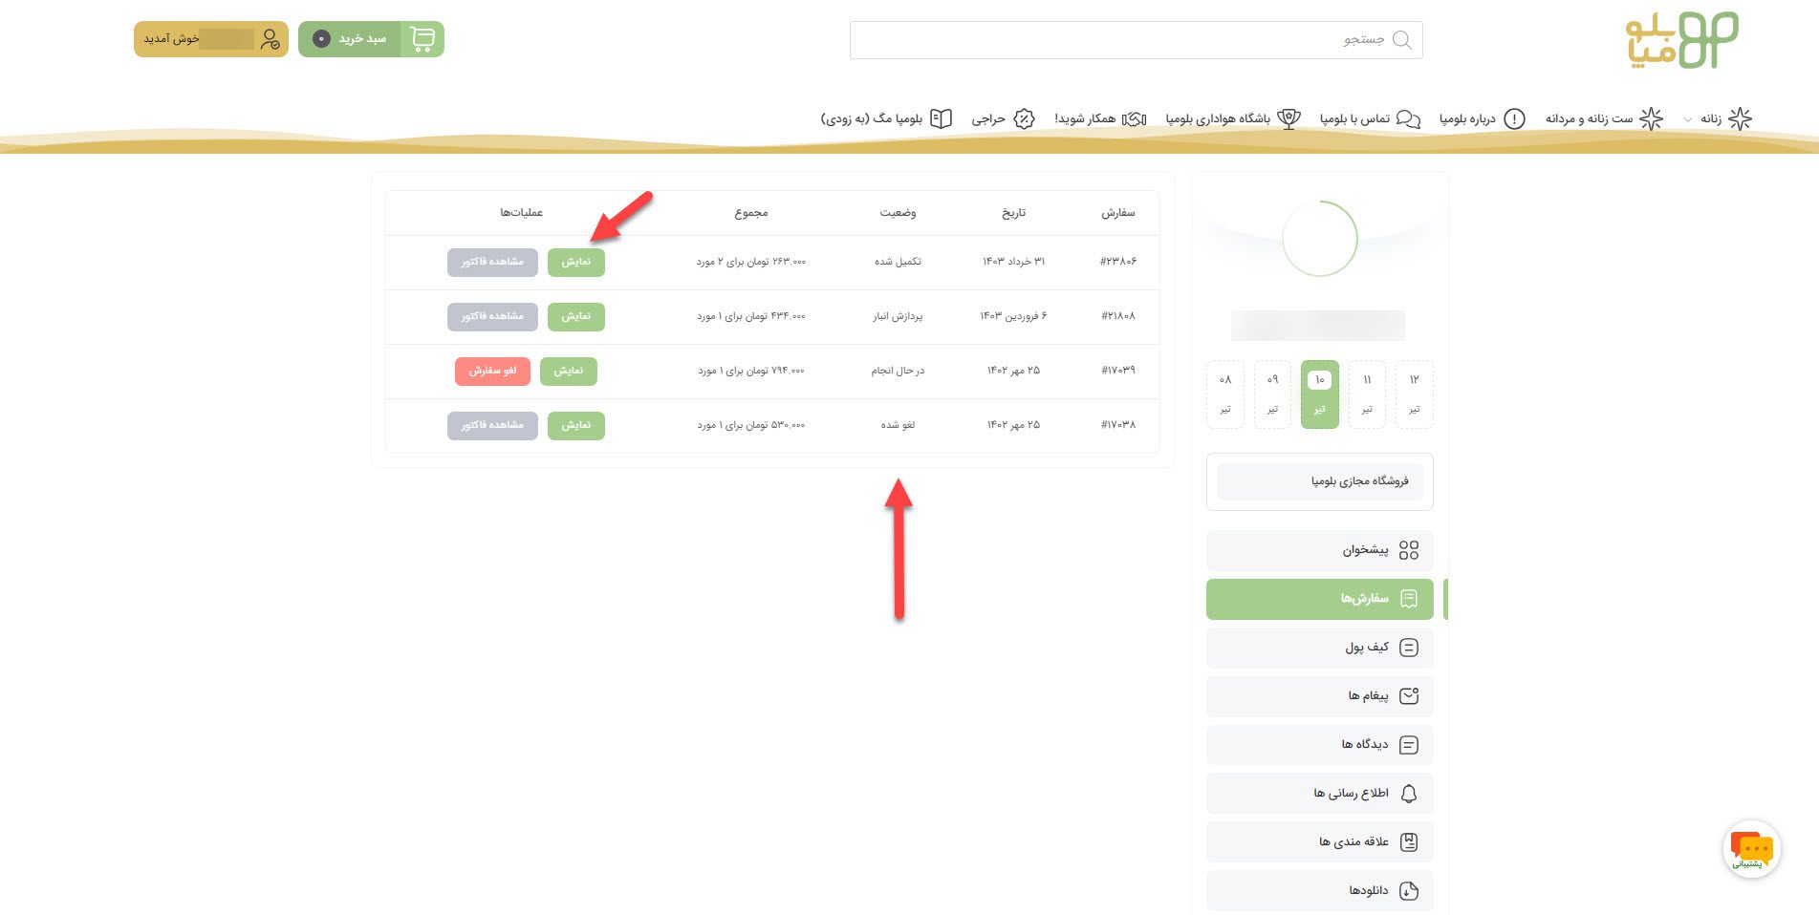The height and width of the screenshot is (915, 1819).
Task: Open the پیغام ها sidebar menu item
Action: coord(1319,696)
